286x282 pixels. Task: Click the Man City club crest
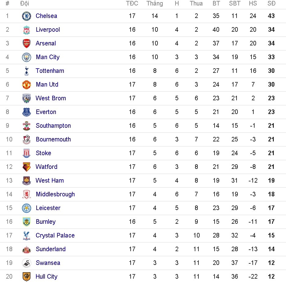pyautogui.click(x=27, y=57)
